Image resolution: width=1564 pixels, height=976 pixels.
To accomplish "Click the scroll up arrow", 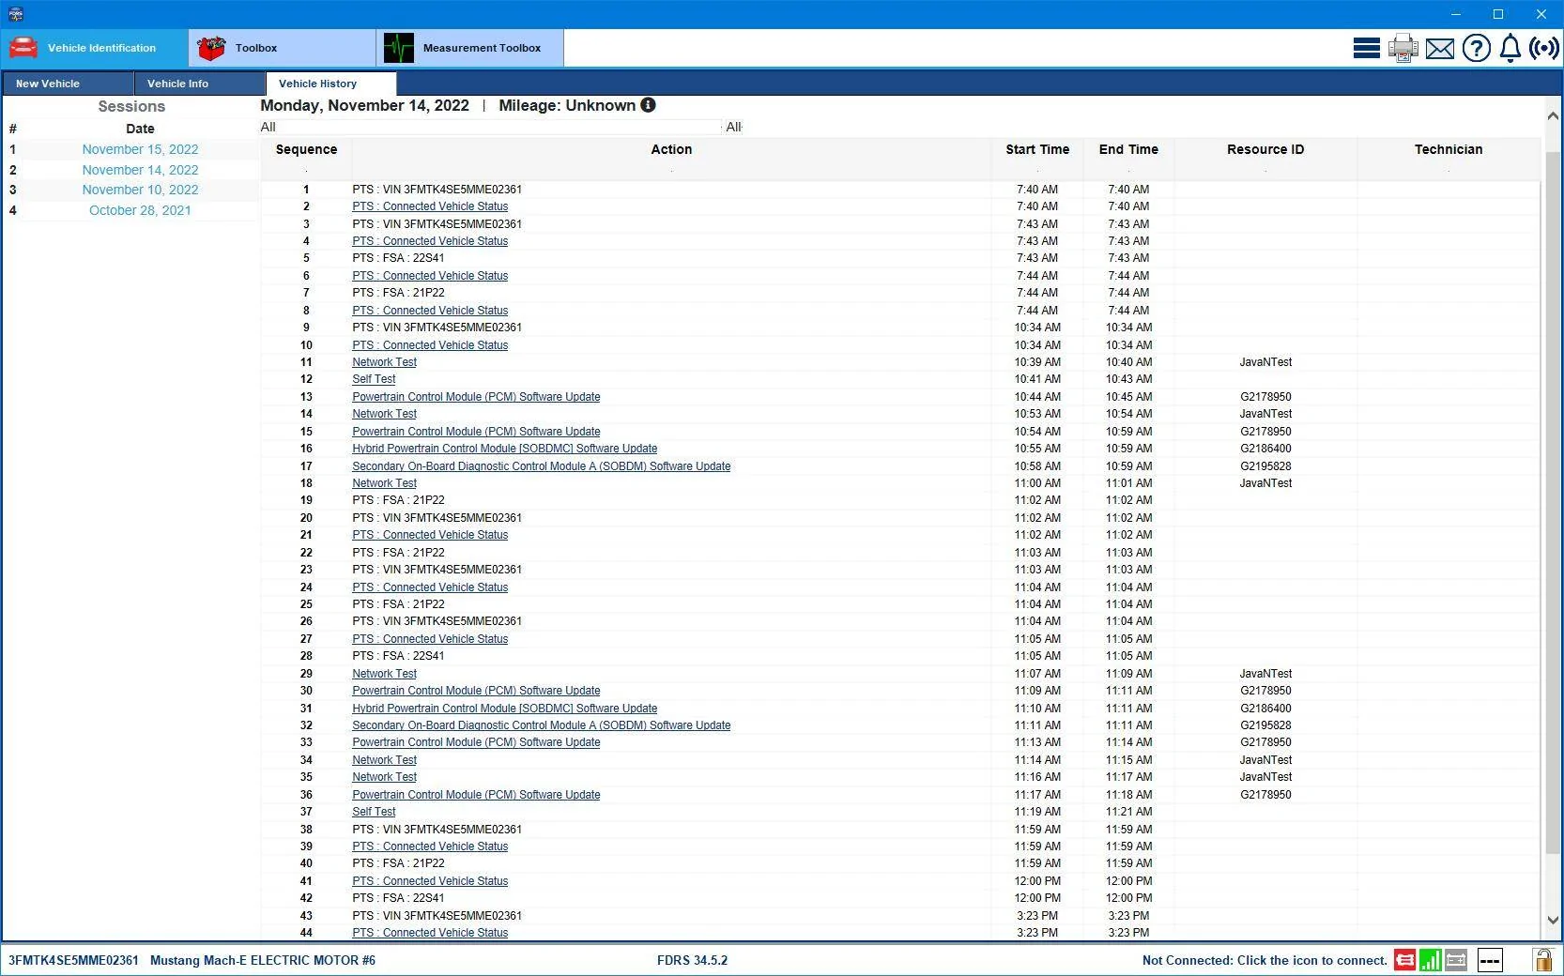I will tap(1553, 116).
